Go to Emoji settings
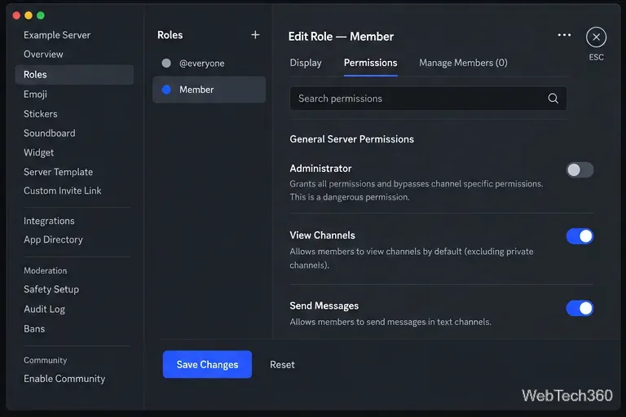This screenshot has width=626, height=417. (x=35, y=94)
